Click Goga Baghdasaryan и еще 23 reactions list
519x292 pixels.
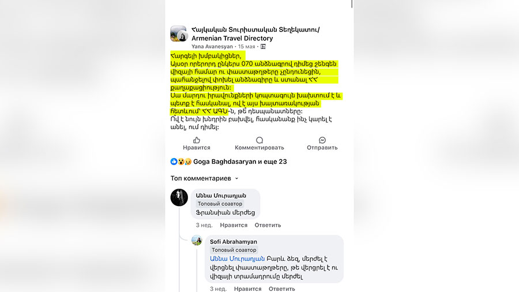(240, 162)
